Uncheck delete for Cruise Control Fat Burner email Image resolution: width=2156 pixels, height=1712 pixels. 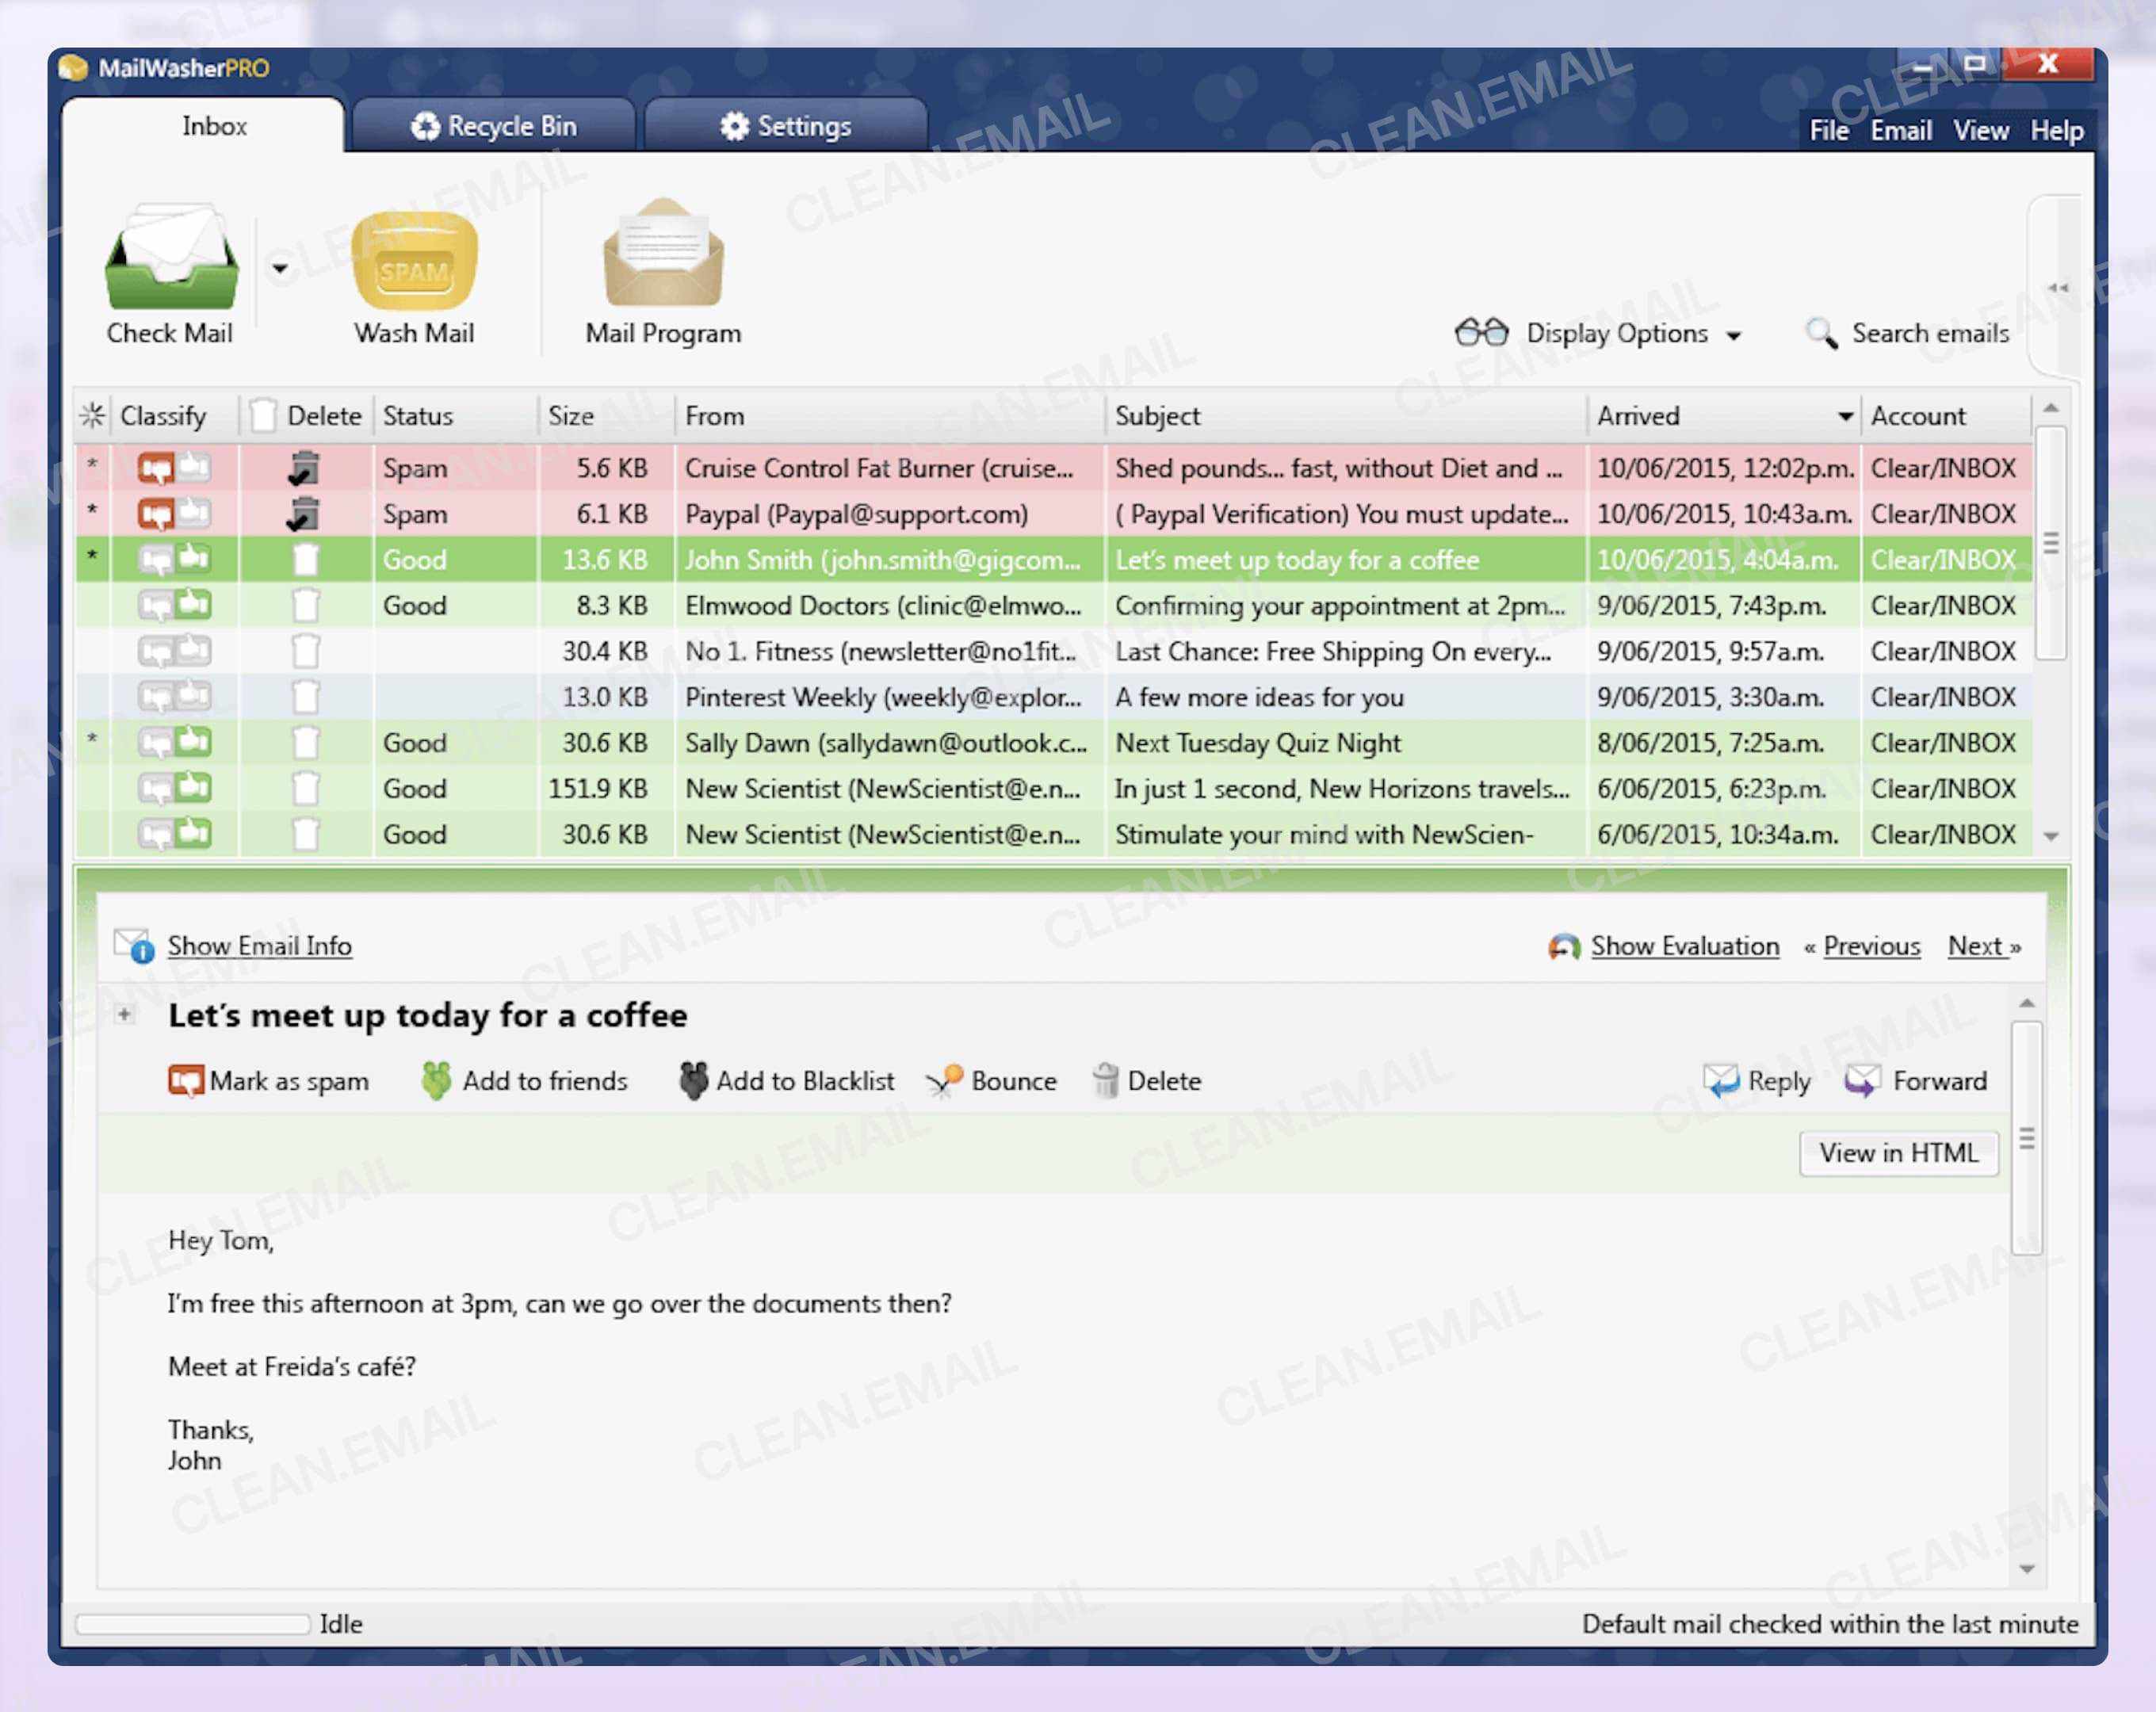(304, 468)
